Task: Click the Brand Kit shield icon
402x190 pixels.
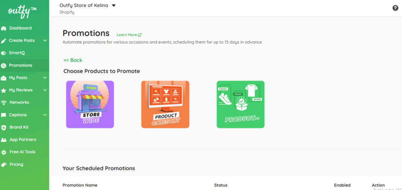Action: (x=4, y=127)
